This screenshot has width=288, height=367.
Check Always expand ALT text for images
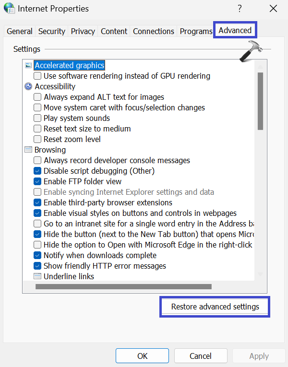click(37, 97)
